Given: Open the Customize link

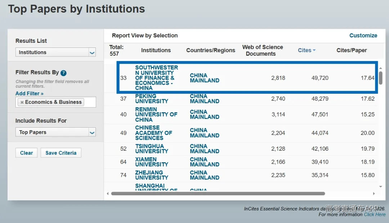Looking at the screenshot, I should point(363,36).
